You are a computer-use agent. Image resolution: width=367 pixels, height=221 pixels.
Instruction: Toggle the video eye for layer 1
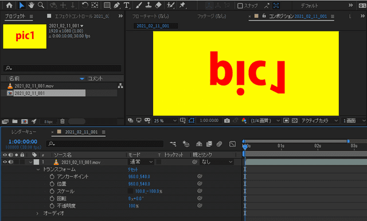point(5,162)
